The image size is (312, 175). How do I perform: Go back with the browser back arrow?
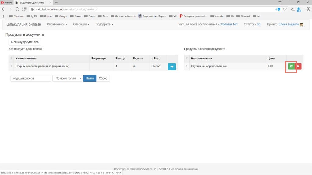pos(3,9)
